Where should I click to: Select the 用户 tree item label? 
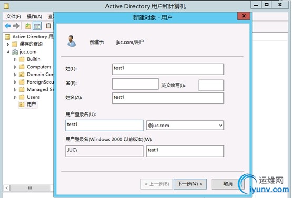coord(31,105)
